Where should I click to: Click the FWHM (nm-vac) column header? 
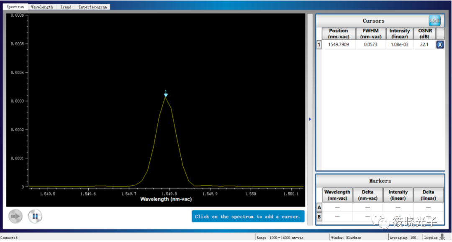(370, 33)
